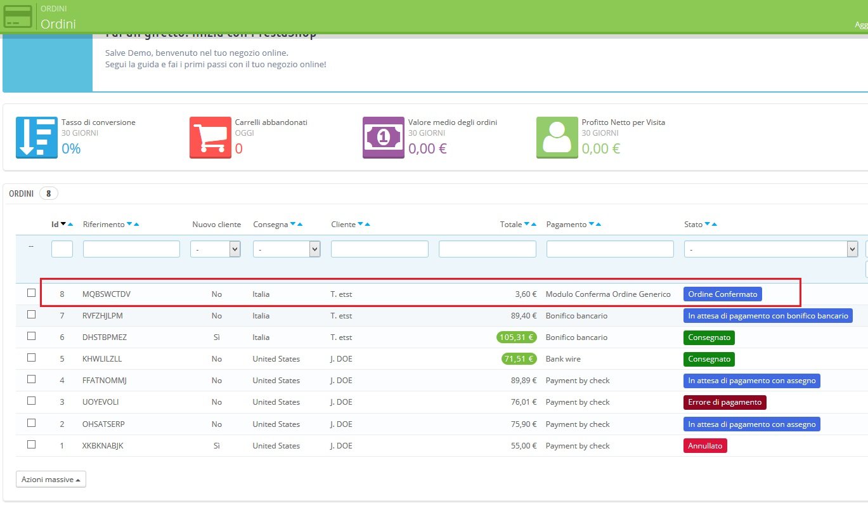Click reference DHSTBPMEZ

(105, 337)
